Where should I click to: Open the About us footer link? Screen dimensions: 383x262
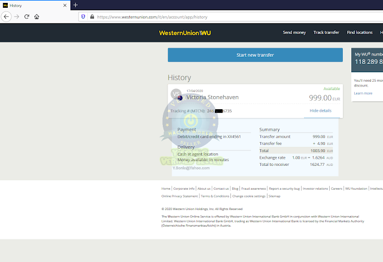pos(204,189)
